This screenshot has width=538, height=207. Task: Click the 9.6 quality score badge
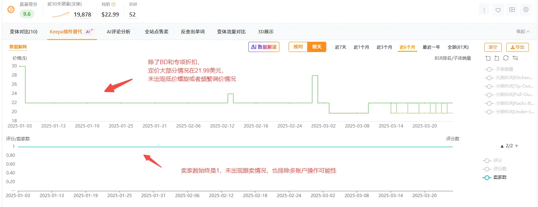(x=27, y=14)
